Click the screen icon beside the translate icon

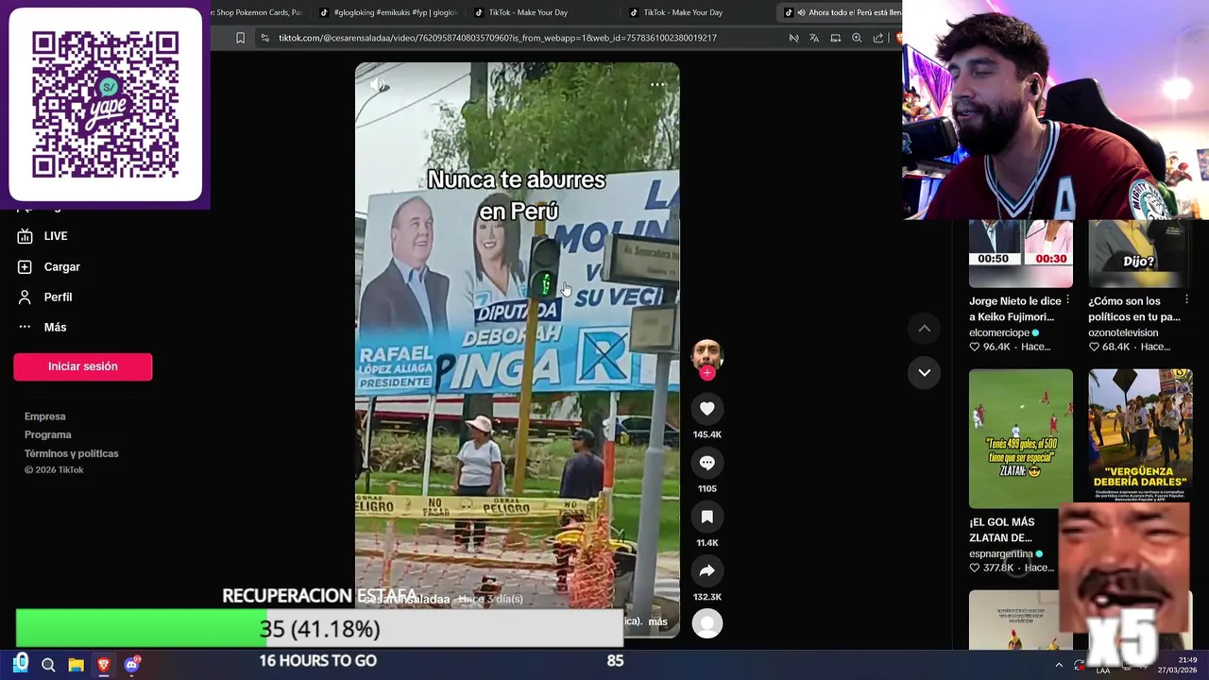click(x=836, y=38)
